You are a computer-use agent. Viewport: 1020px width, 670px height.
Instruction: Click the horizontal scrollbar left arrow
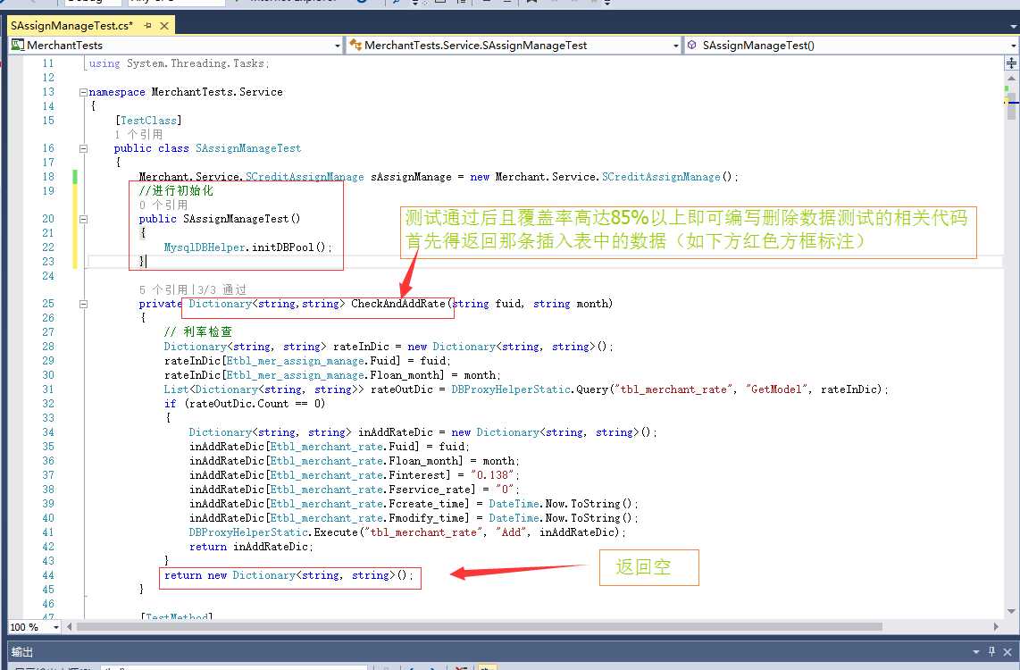[x=70, y=627]
